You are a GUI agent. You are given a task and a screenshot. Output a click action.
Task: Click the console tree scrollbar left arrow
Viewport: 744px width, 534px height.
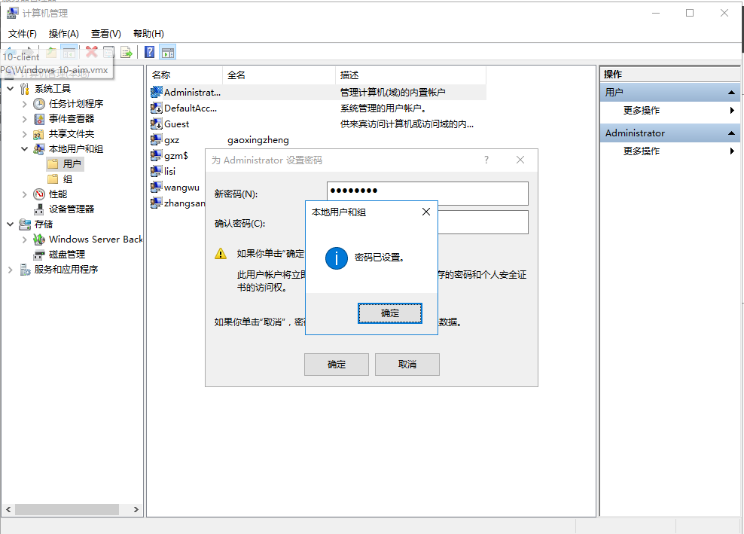pyautogui.click(x=8, y=509)
